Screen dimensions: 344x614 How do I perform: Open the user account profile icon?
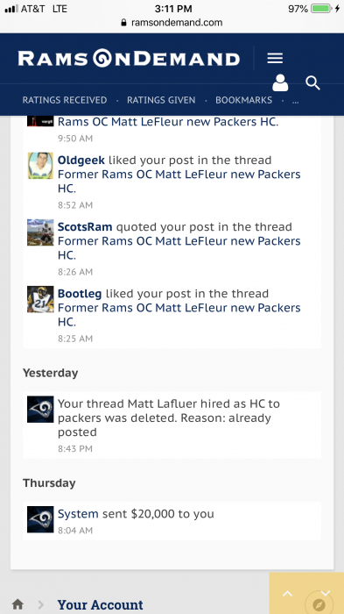(x=280, y=82)
